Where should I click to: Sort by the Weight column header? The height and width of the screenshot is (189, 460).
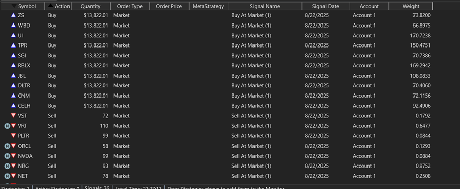[411, 6]
